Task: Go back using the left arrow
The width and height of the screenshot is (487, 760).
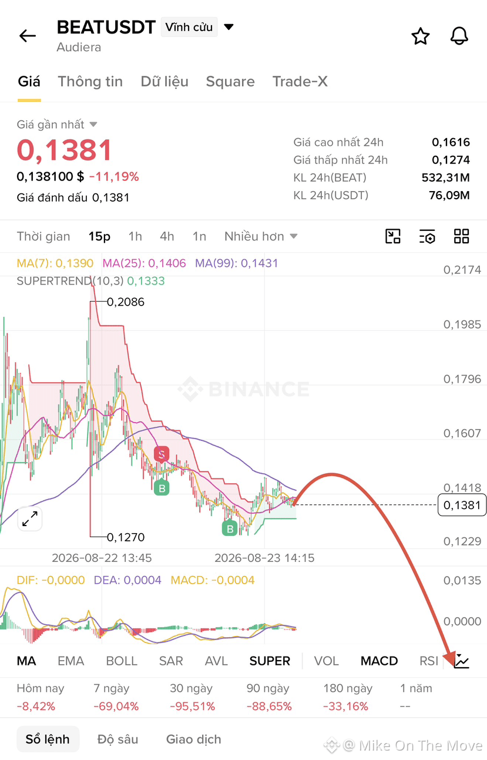Action: click(28, 36)
